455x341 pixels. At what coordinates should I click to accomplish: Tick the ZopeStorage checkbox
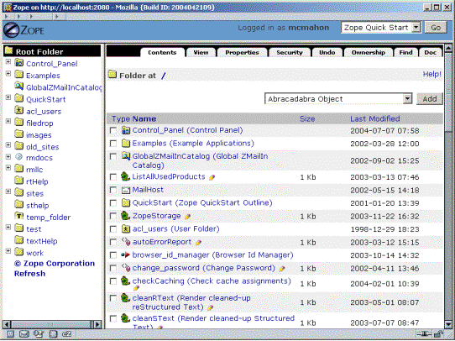113,216
